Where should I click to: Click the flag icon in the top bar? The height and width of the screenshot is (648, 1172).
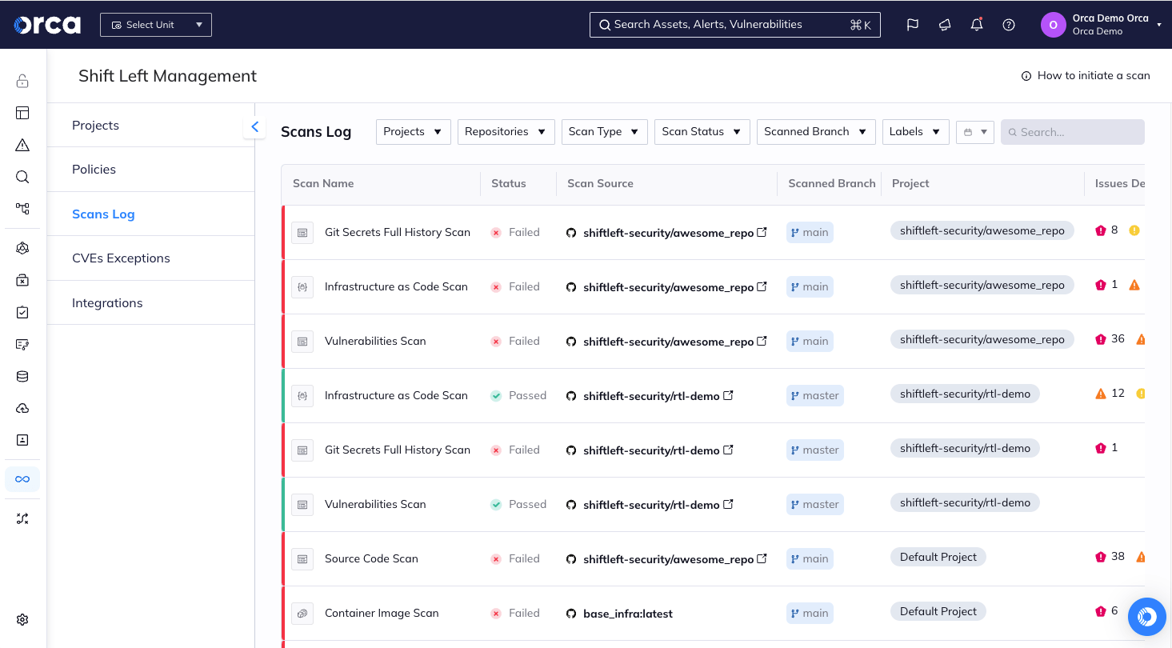coord(912,25)
